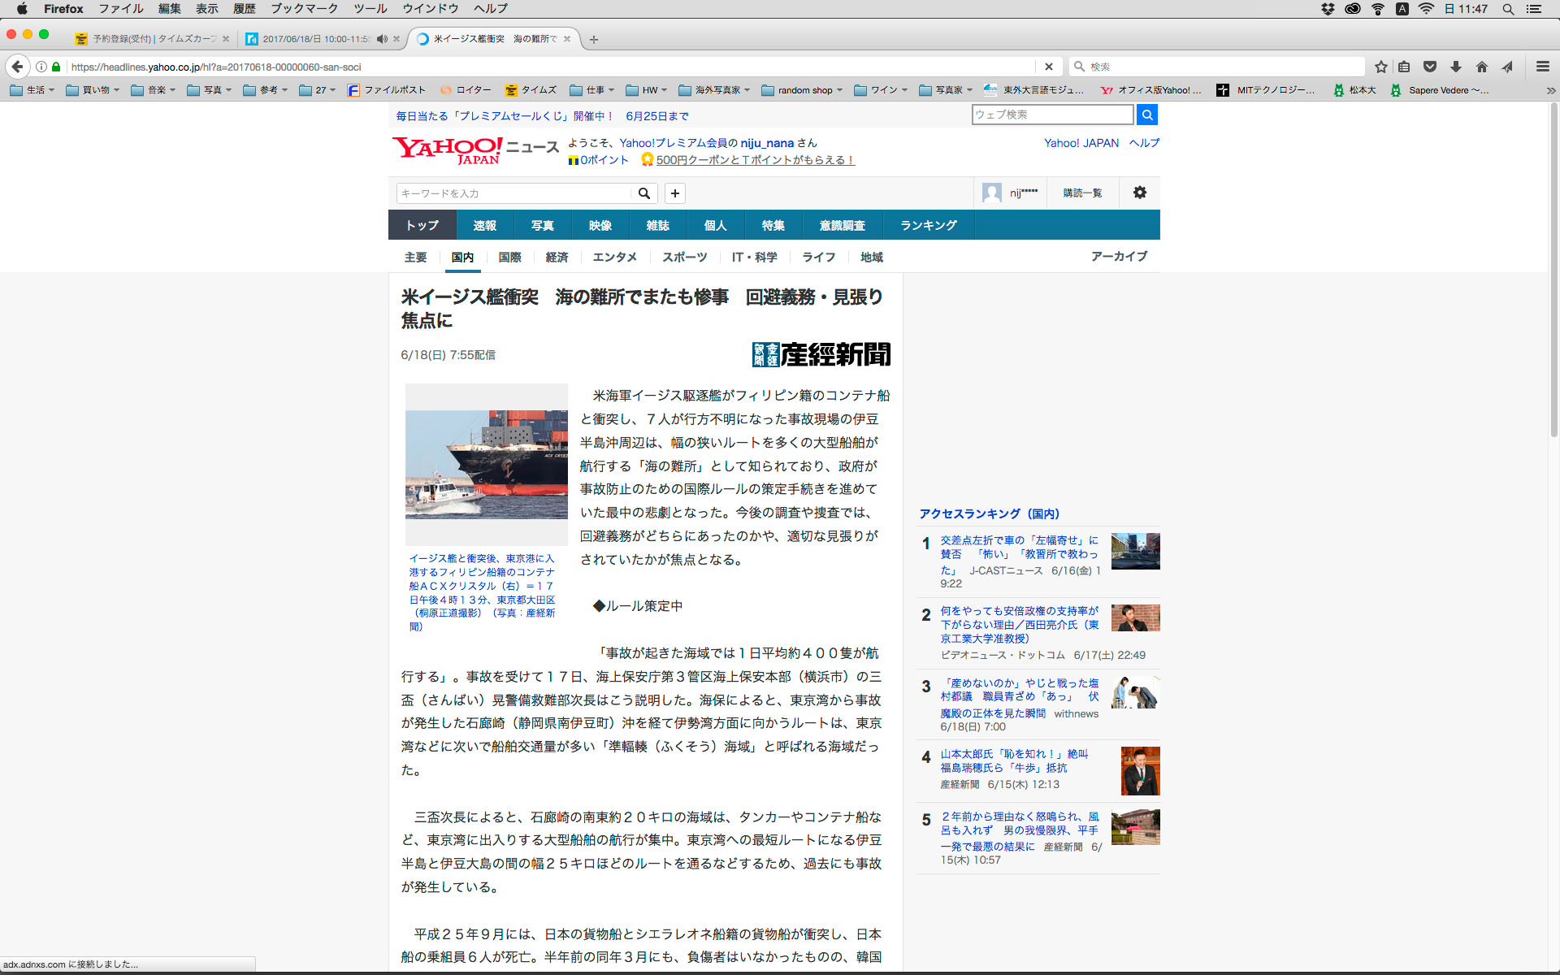Open the container ship article thumbnail

pos(486,464)
